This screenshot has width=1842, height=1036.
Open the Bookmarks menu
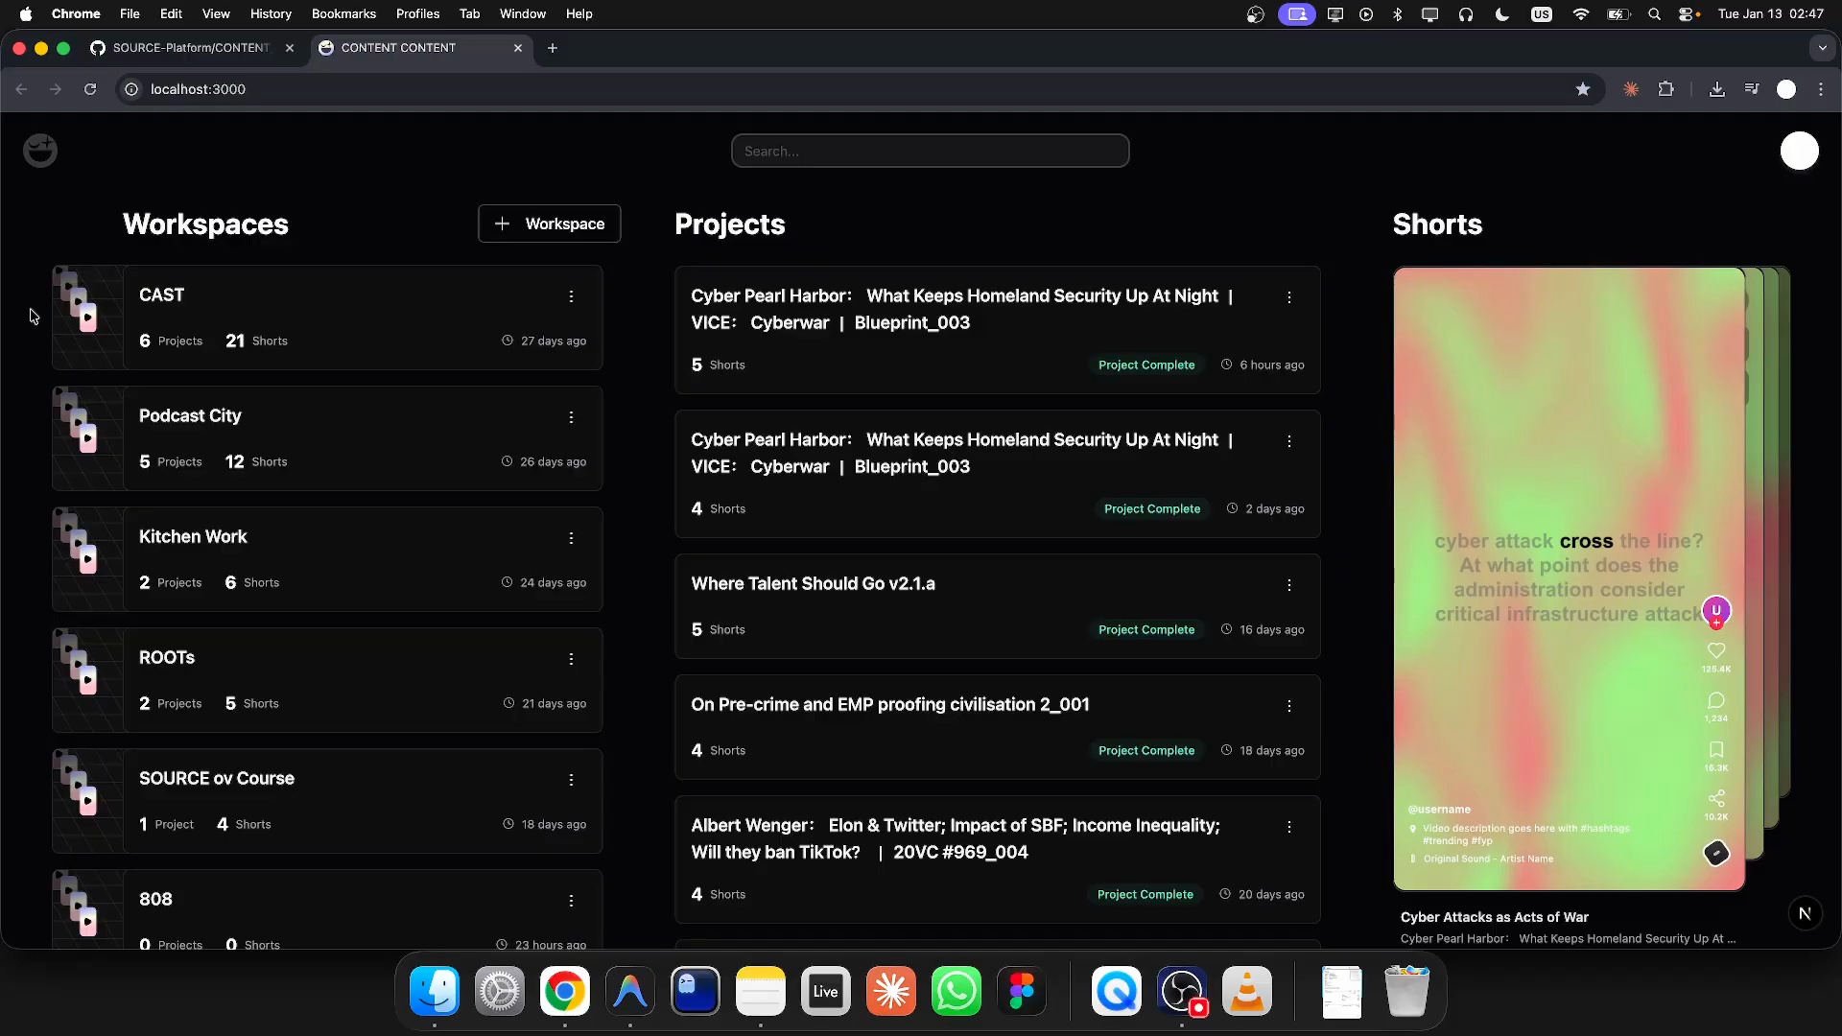(343, 13)
